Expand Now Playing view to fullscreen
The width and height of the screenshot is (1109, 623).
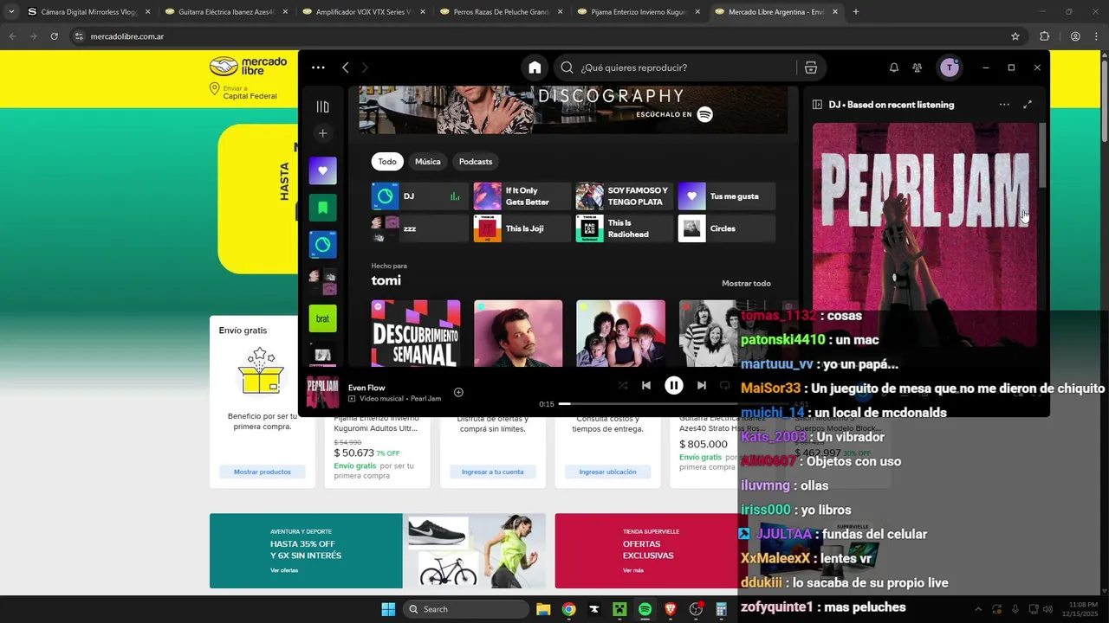(1028, 105)
